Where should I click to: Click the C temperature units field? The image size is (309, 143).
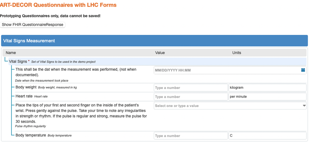pyautogui.click(x=267, y=136)
